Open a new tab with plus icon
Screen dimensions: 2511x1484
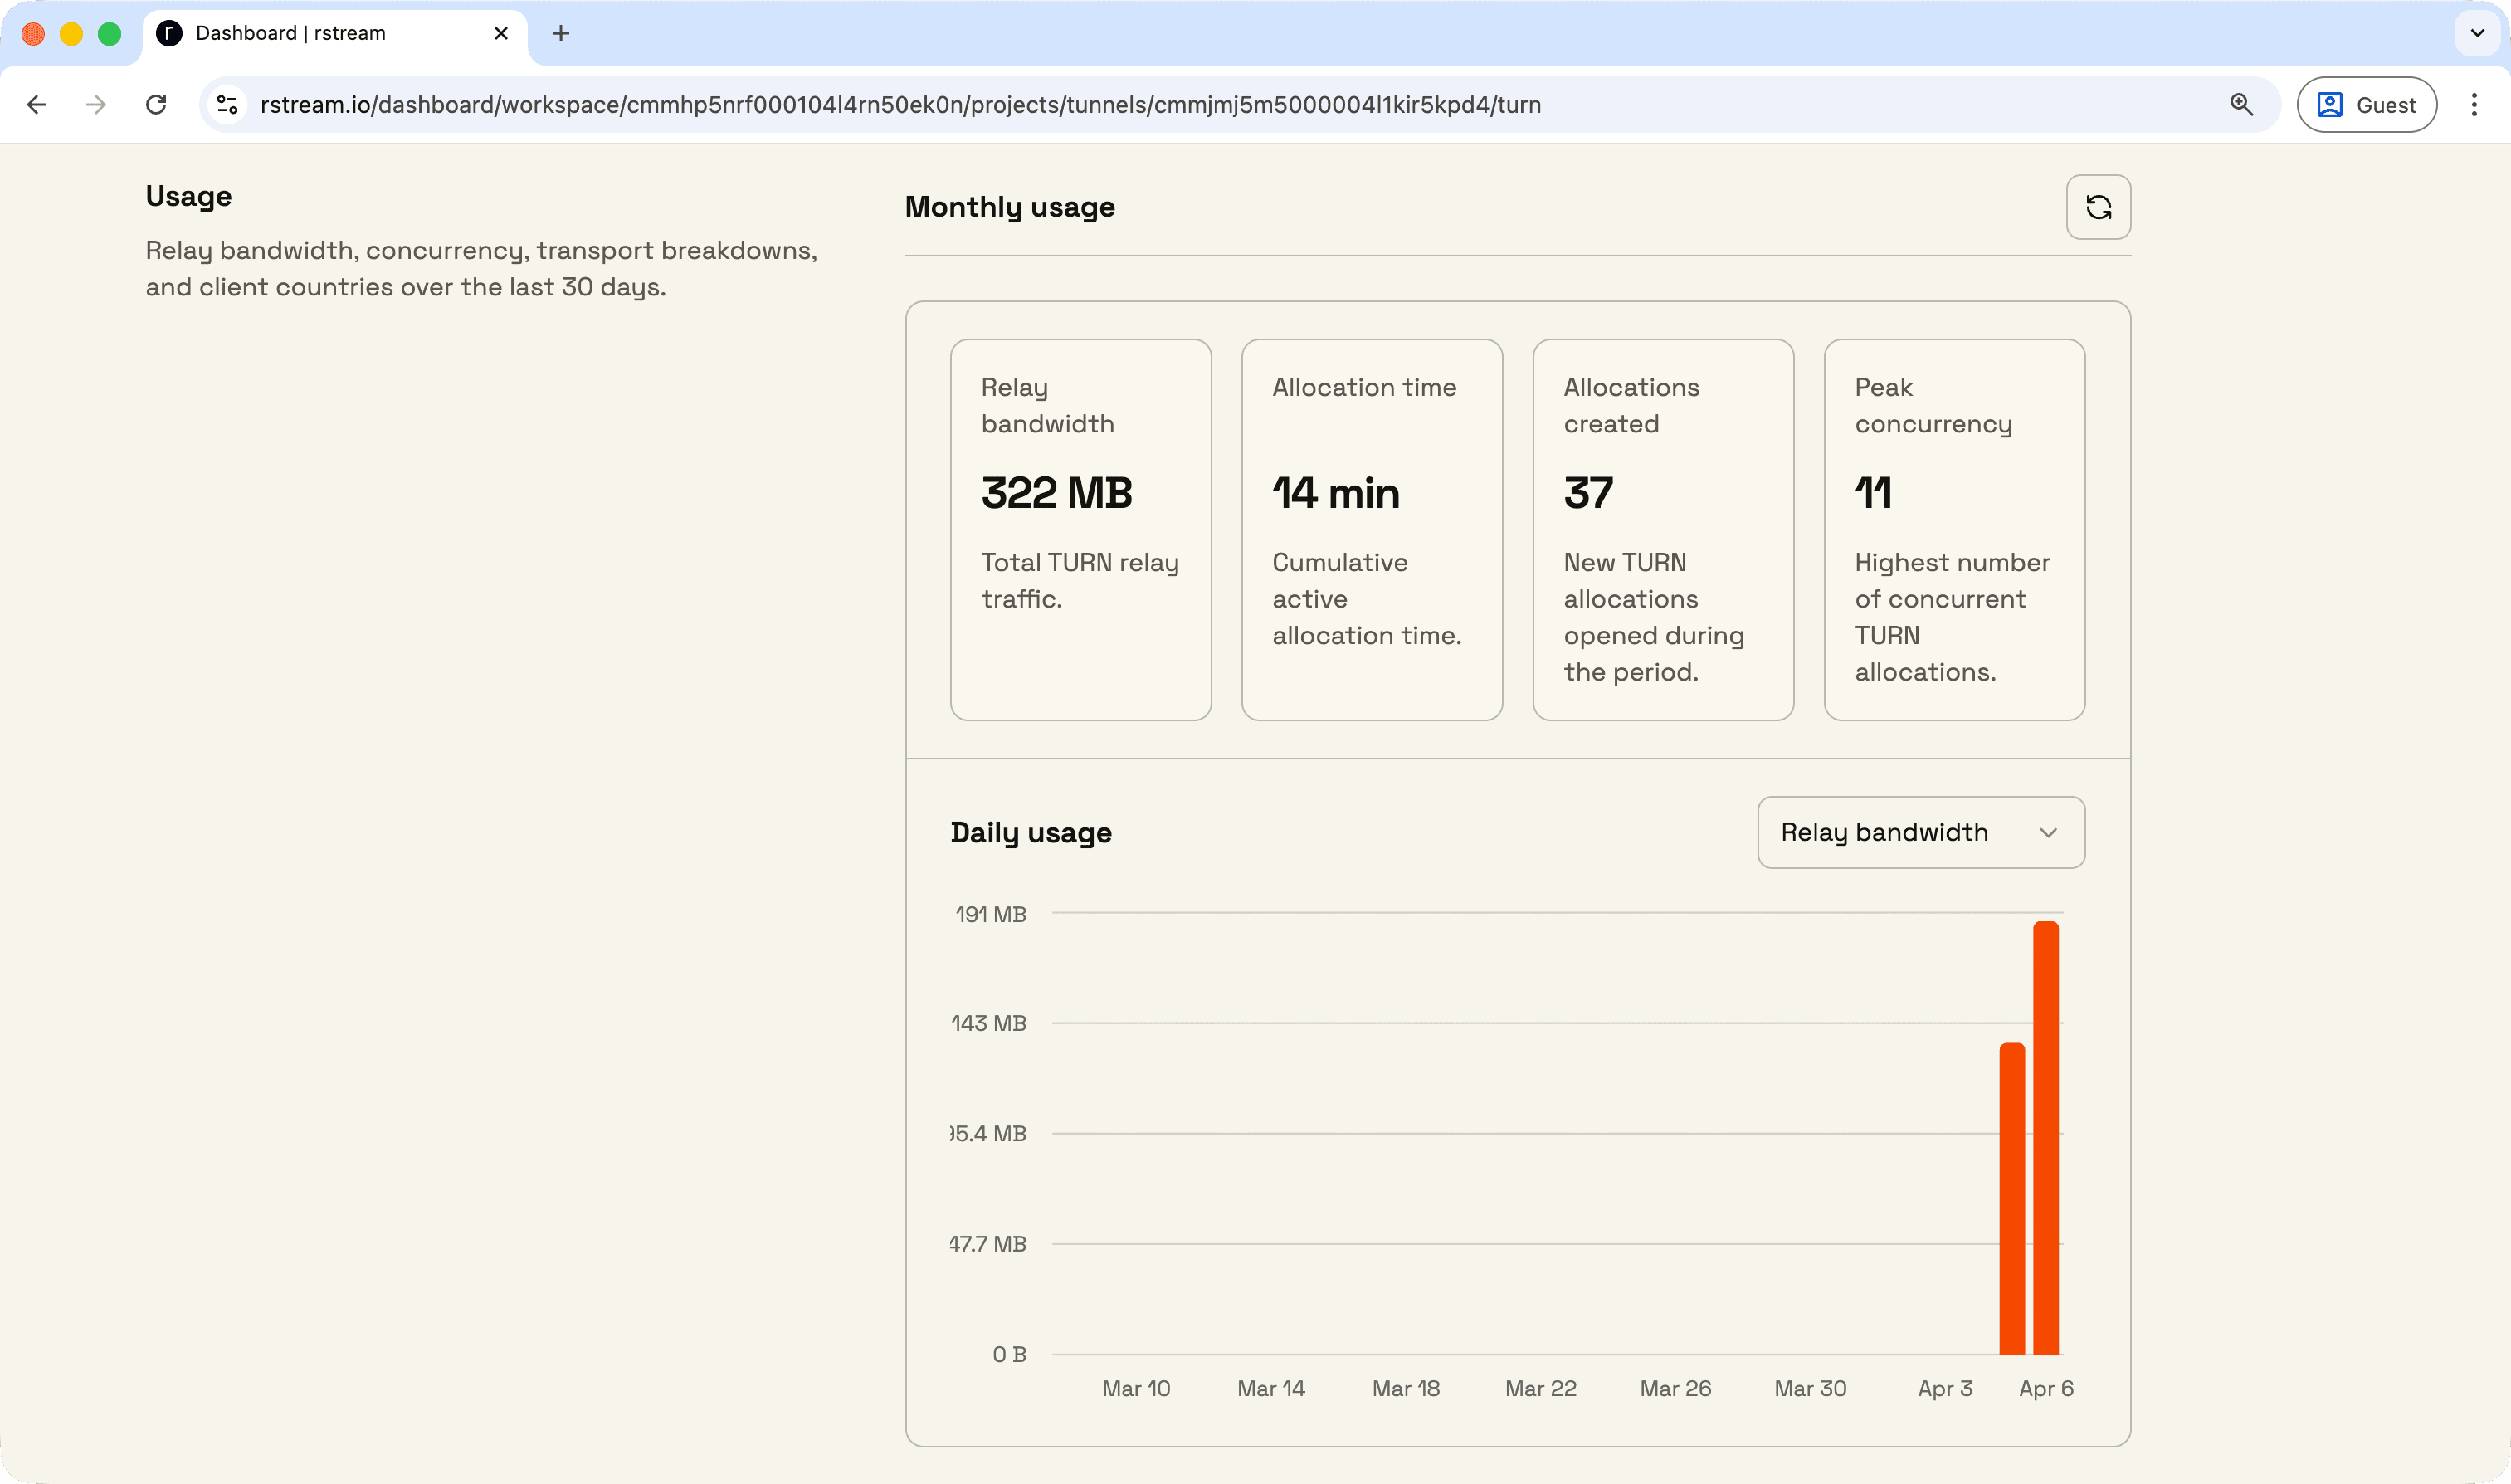tap(561, 34)
